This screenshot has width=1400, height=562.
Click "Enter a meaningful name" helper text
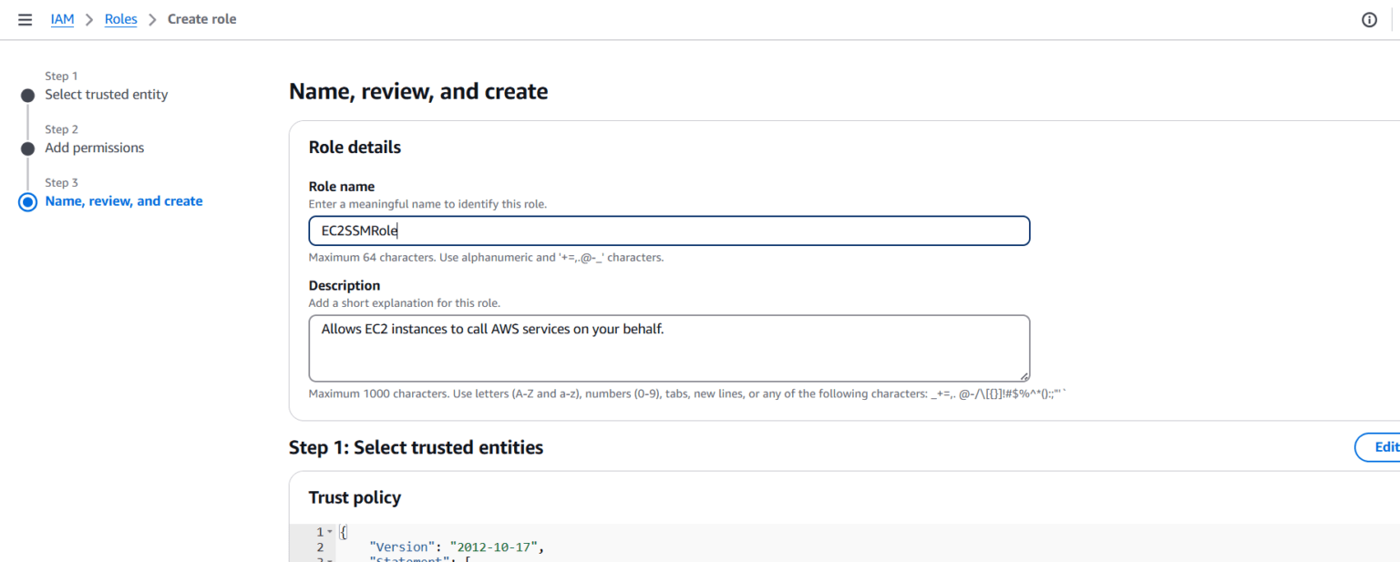(x=427, y=204)
